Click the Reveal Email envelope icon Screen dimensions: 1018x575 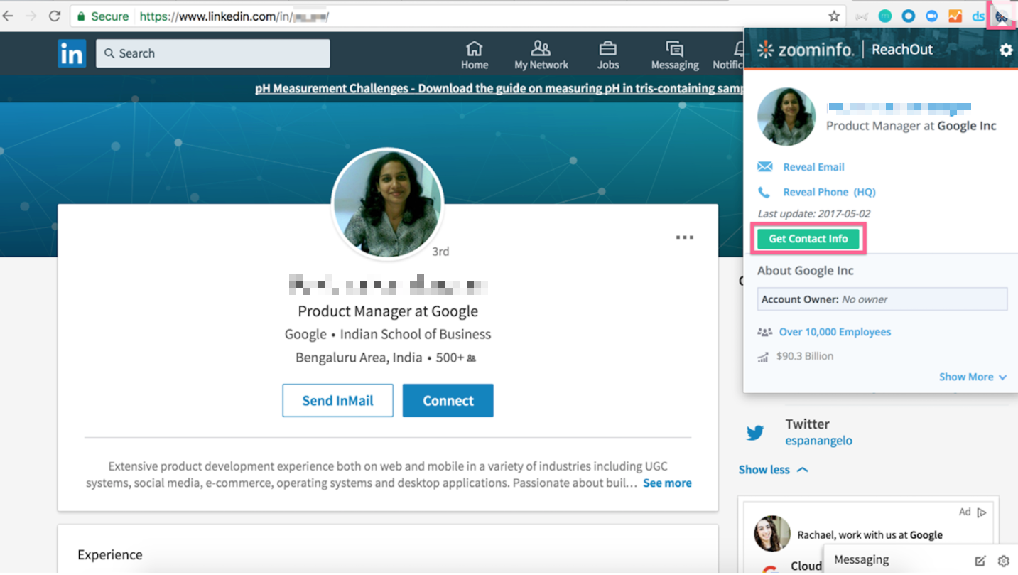(764, 166)
